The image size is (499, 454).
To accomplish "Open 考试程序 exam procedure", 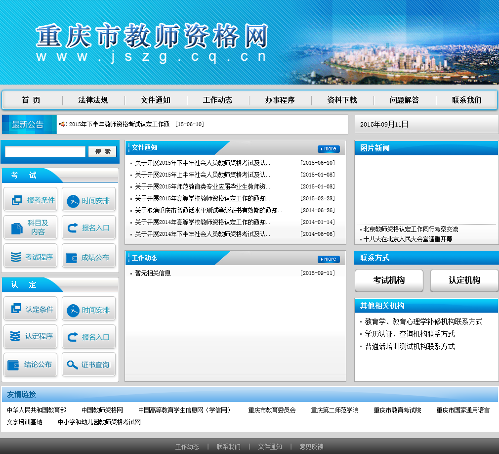I will click(x=31, y=257).
